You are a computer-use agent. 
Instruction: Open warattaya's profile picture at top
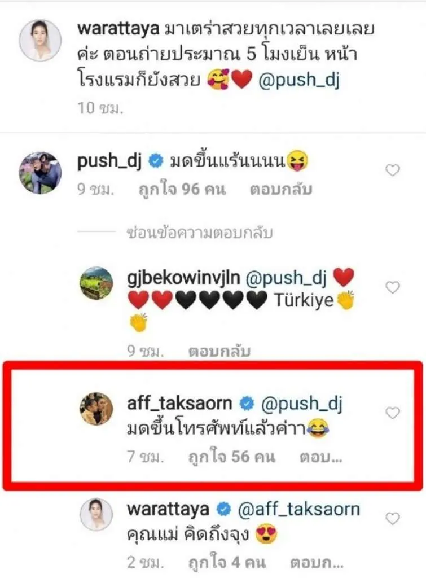tap(40, 40)
